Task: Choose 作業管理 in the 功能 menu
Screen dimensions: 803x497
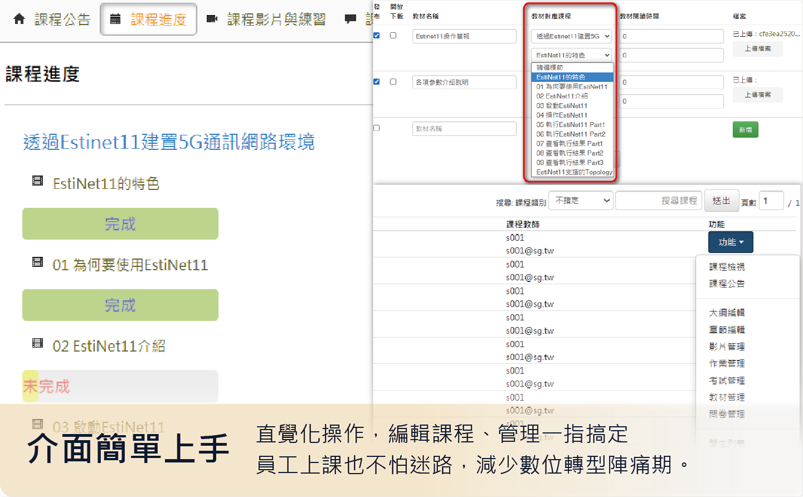Action: tap(727, 363)
